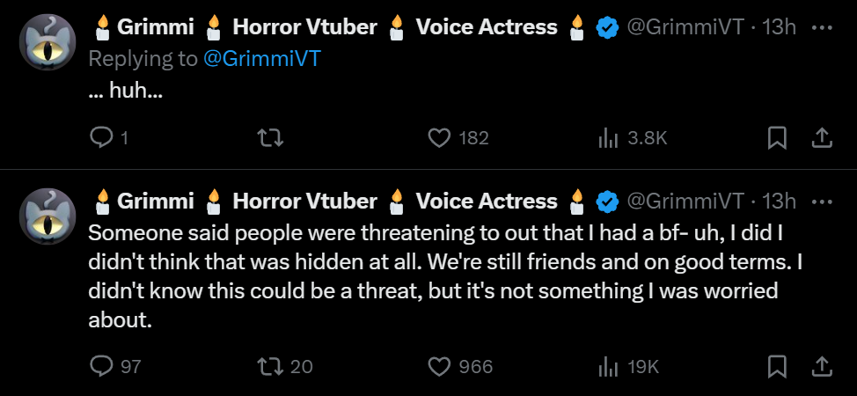The width and height of the screenshot is (857, 396).
Task: Like the tweet with 182 likes
Action: pos(458,138)
